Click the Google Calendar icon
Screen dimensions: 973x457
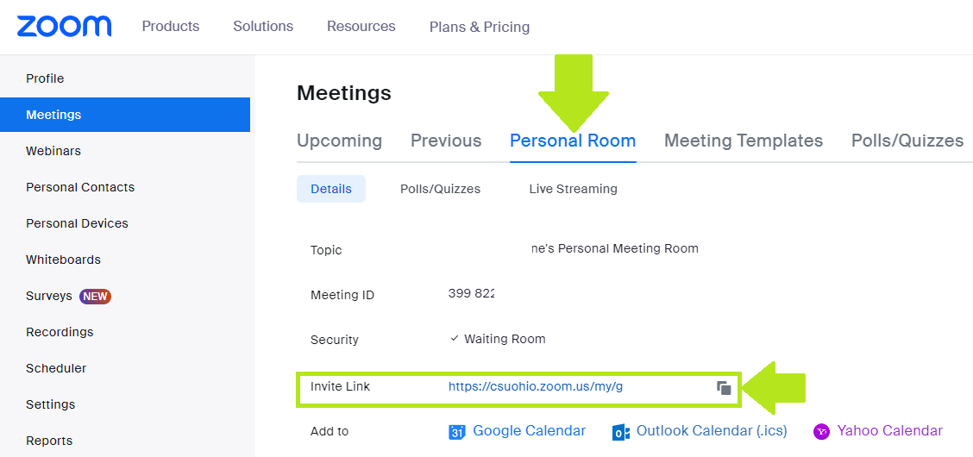457,432
